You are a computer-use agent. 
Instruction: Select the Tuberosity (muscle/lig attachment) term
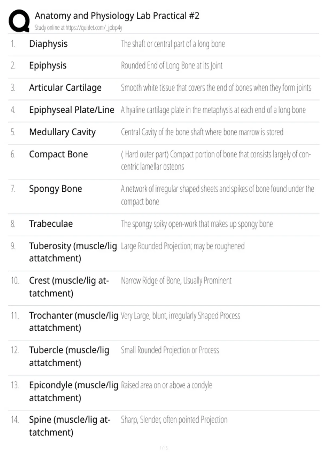73,252
